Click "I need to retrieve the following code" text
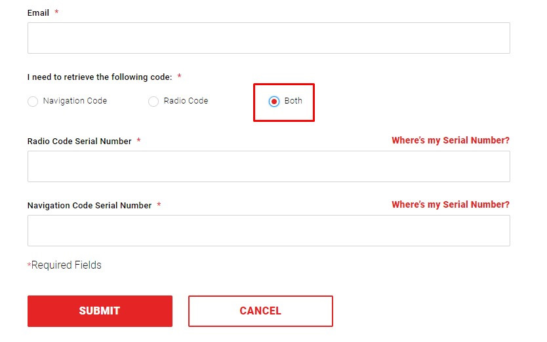 (100, 77)
